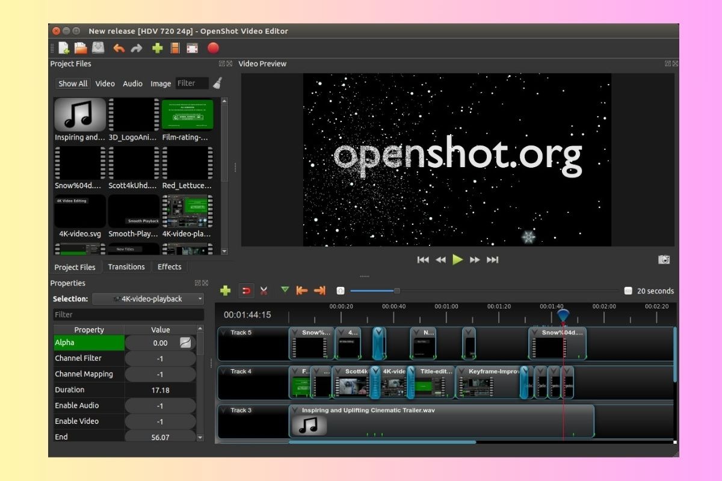
Task: Click the Channel Mapping property label
Action: [84, 374]
